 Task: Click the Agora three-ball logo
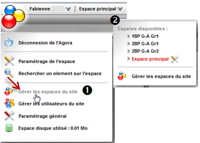click(x=13, y=17)
